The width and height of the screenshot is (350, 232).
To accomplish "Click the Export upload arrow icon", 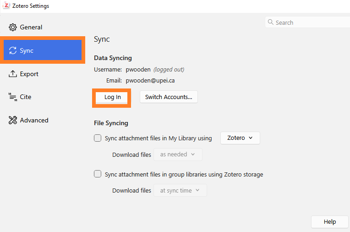I will (13, 74).
